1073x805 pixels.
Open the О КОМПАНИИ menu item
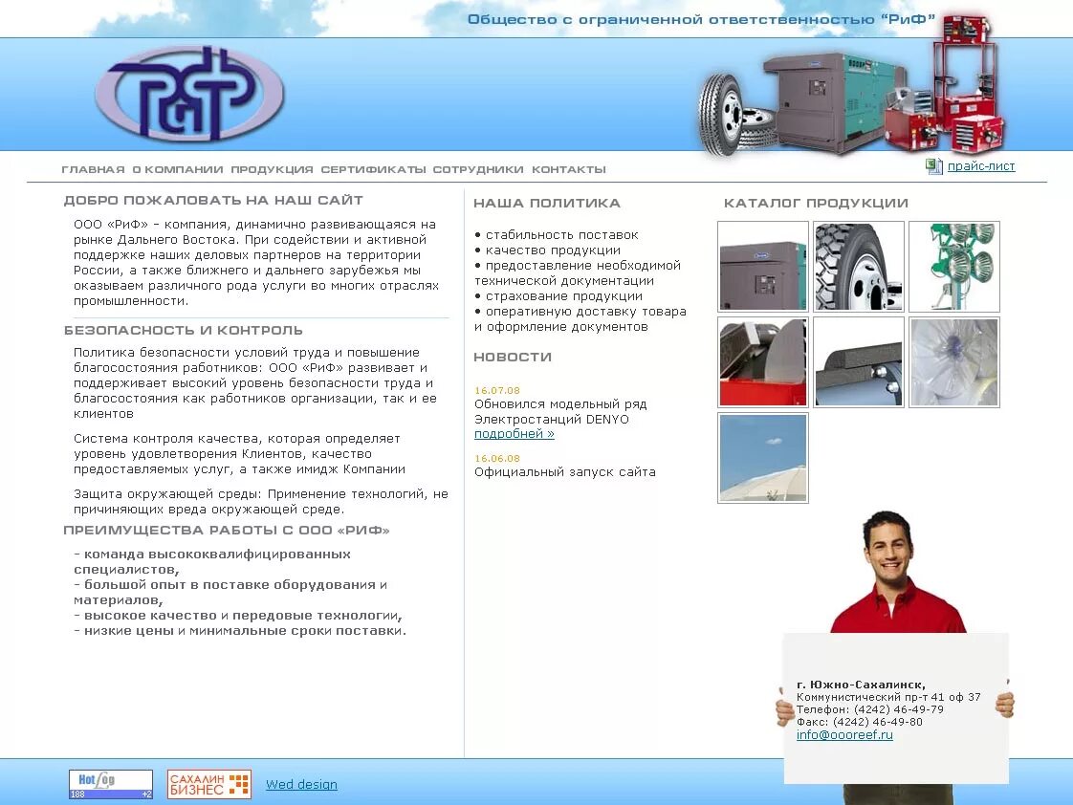[x=178, y=169]
